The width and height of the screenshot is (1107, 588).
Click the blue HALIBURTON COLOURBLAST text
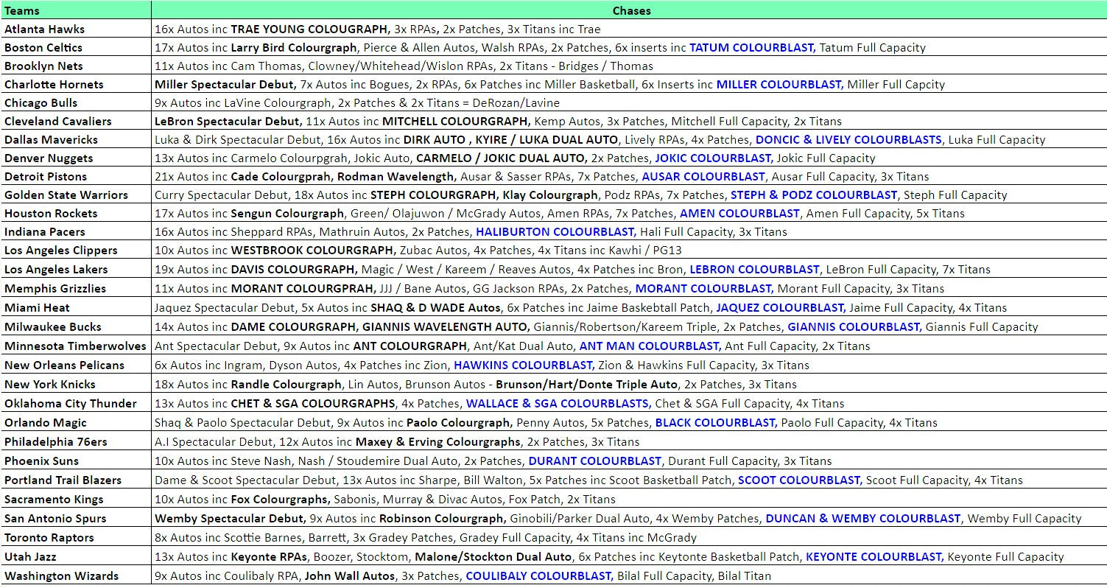click(x=555, y=232)
